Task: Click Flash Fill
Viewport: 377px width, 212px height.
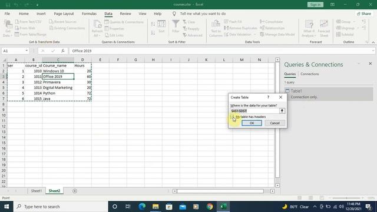Action: click(x=233, y=22)
